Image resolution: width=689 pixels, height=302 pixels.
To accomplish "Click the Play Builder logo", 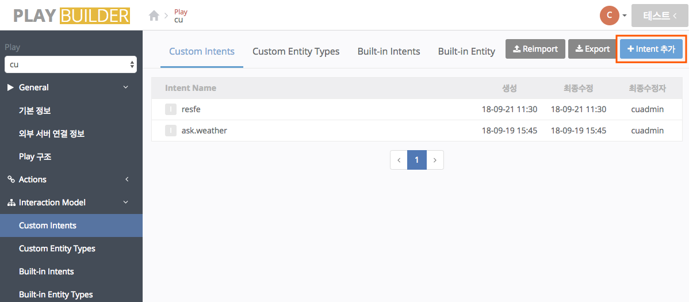I will pyautogui.click(x=71, y=16).
